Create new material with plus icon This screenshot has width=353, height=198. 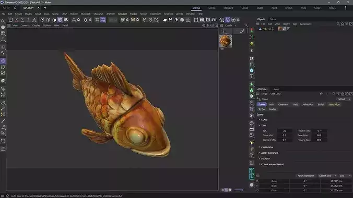click(x=223, y=31)
